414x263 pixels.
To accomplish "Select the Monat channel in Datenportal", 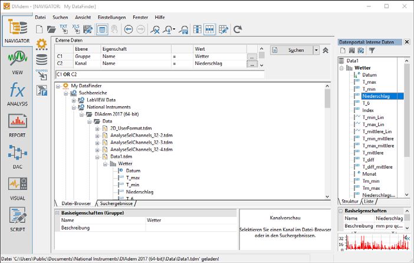I will [369, 174].
